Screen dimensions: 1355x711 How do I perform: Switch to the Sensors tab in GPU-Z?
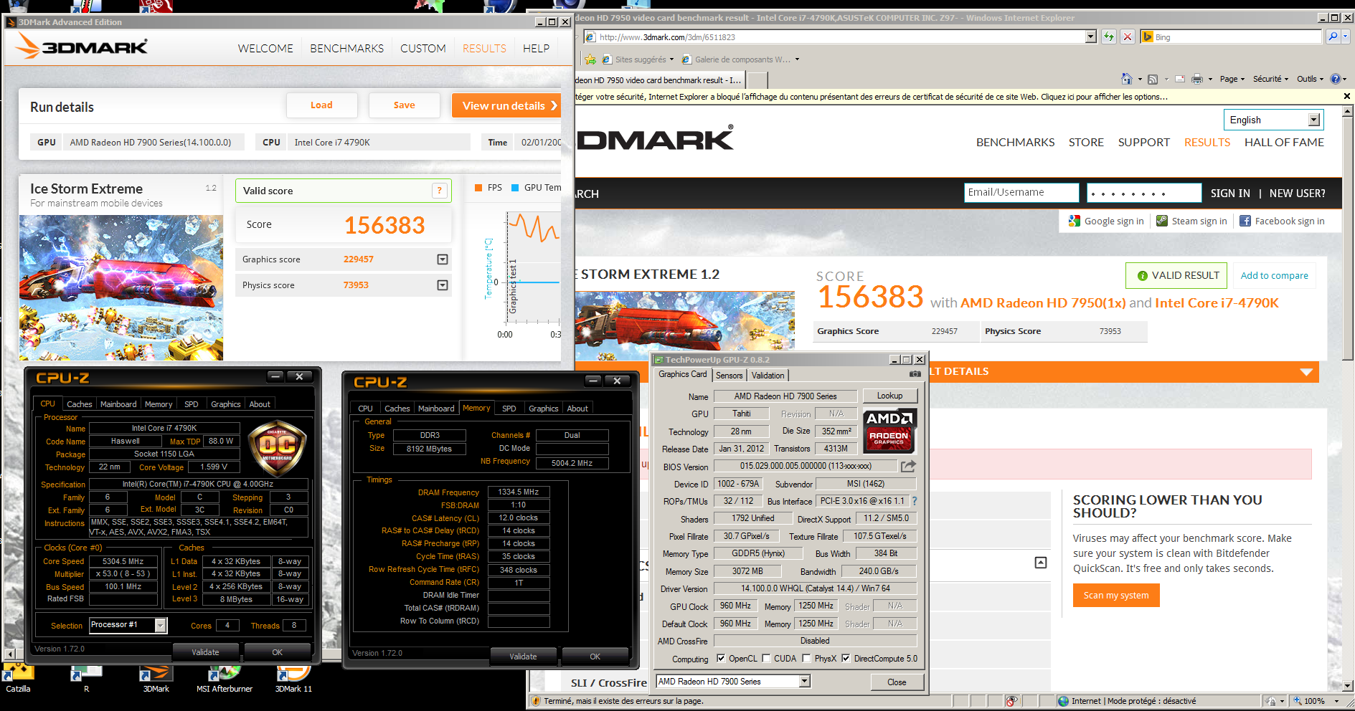pos(730,375)
